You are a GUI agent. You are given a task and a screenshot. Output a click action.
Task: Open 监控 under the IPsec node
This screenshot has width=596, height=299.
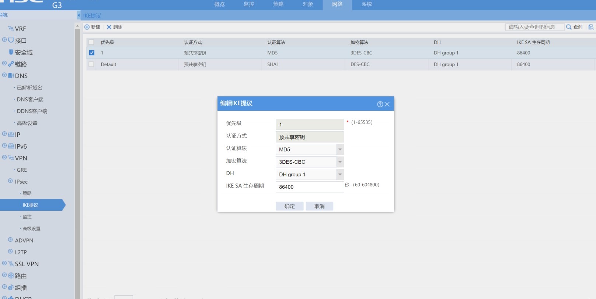(27, 217)
